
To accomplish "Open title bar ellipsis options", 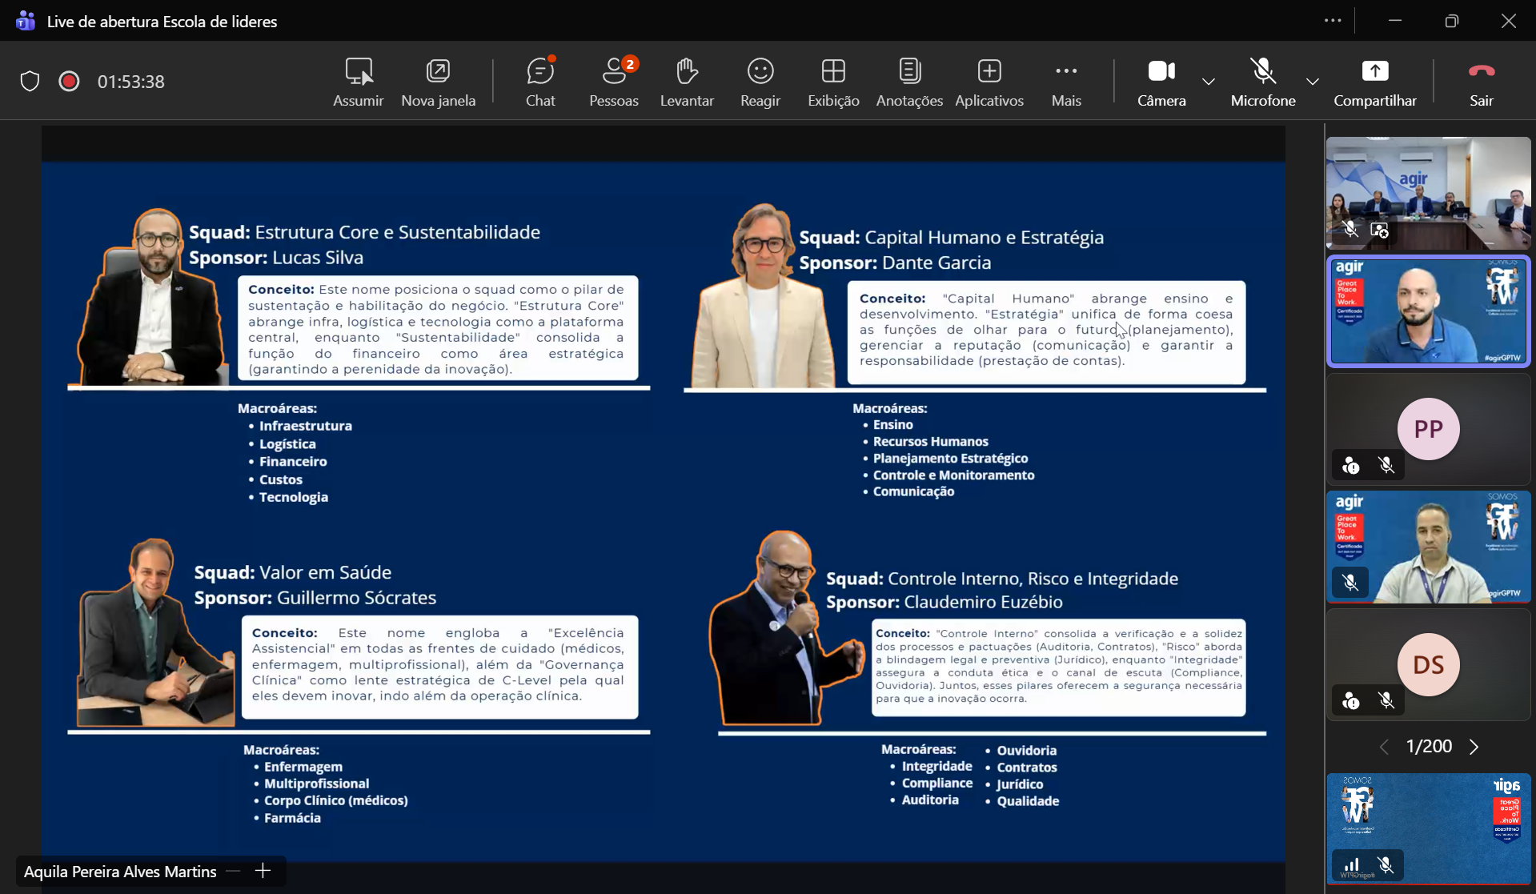I will point(1333,21).
